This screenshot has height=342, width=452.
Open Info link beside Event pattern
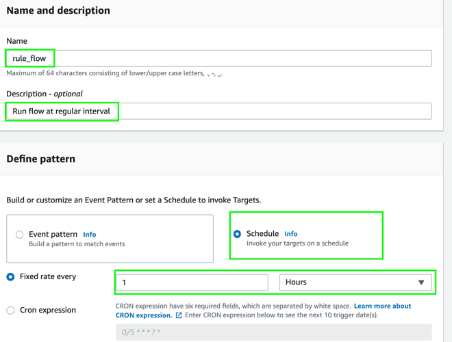click(x=89, y=235)
